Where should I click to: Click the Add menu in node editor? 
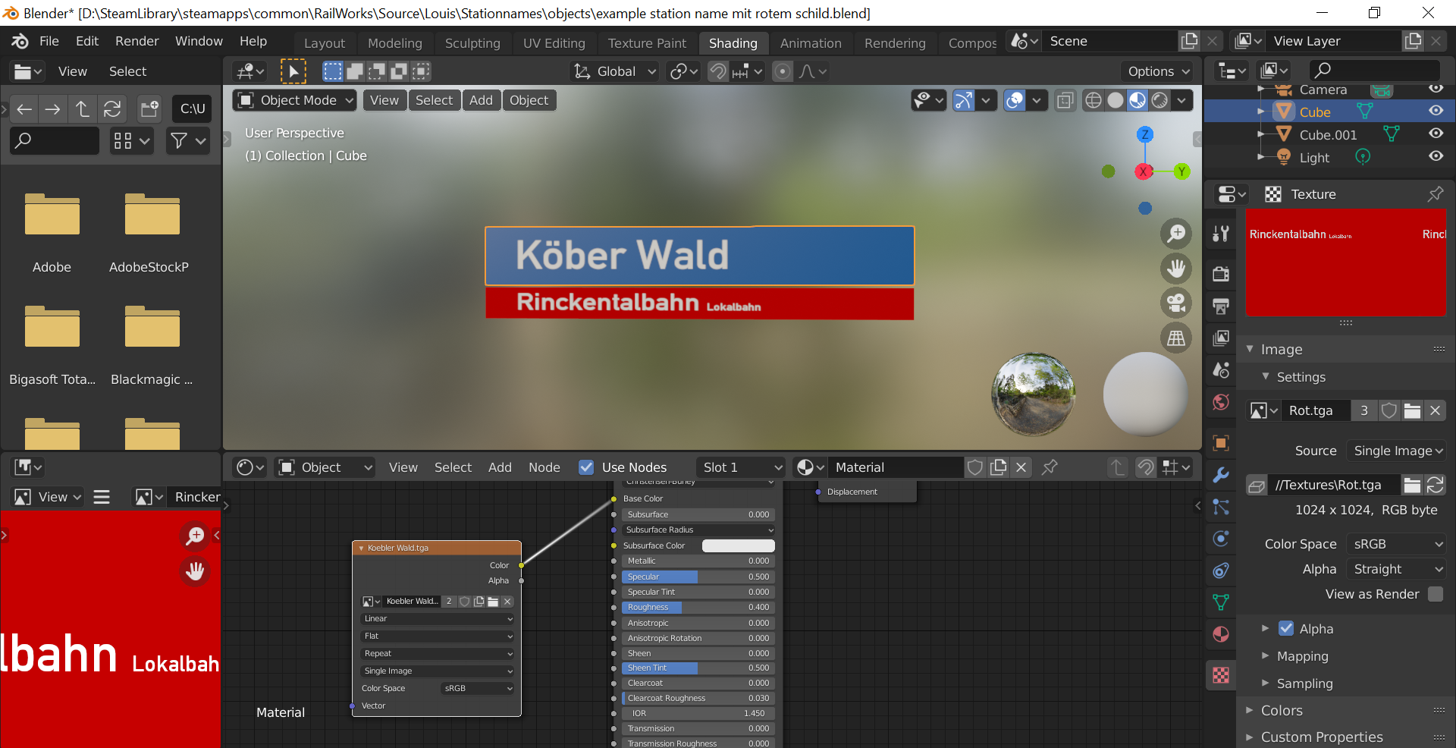pyautogui.click(x=499, y=467)
